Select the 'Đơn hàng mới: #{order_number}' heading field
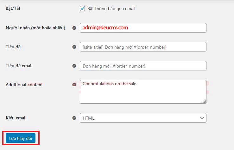234x150 pixels. (x=143, y=66)
